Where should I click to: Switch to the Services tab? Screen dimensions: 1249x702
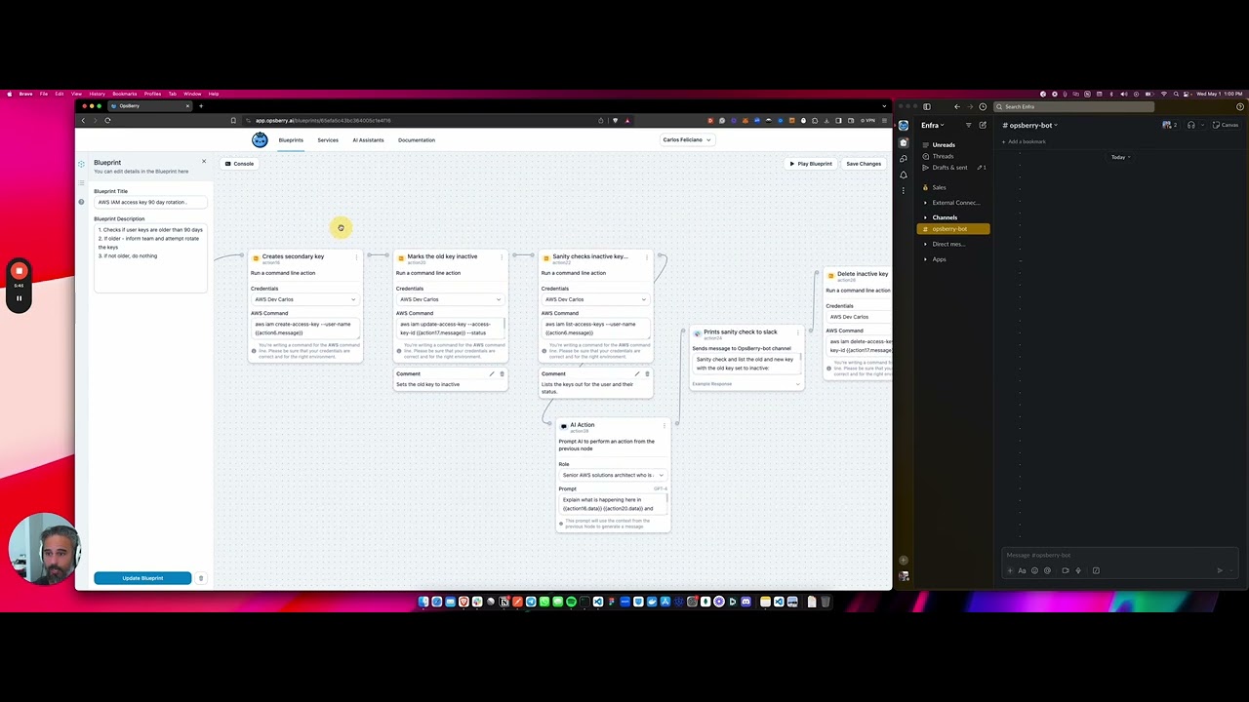328,139
